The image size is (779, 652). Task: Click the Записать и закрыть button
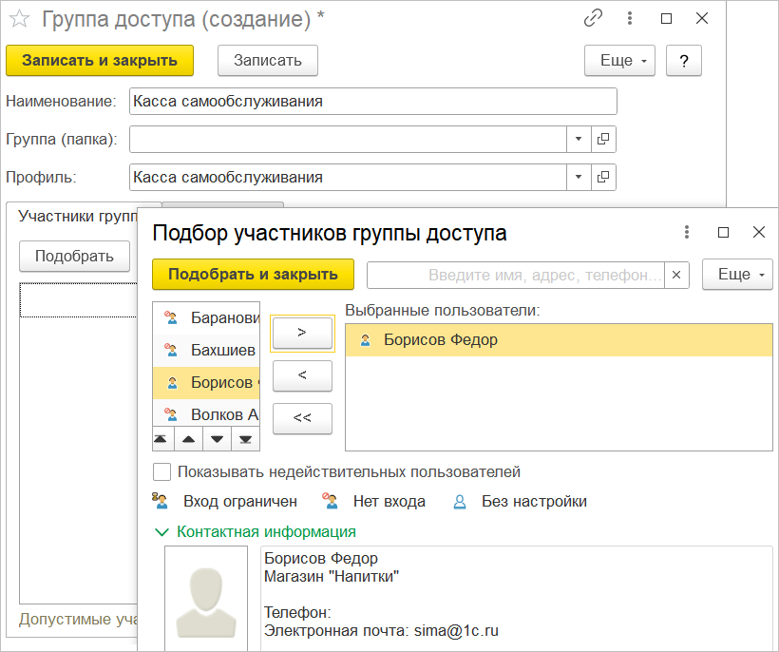[100, 60]
